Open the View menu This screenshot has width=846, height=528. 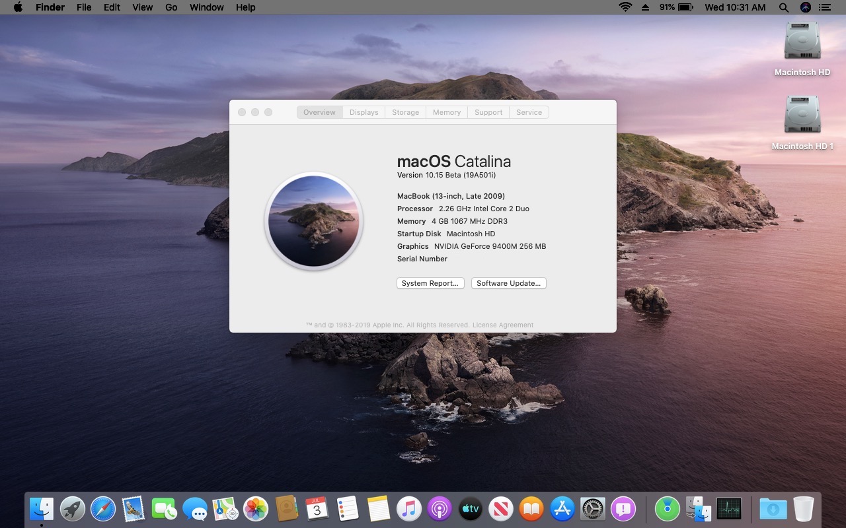tap(142, 7)
